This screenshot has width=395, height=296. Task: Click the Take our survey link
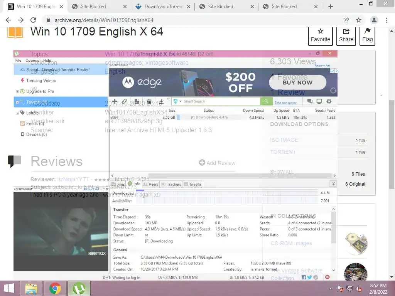[286, 103]
